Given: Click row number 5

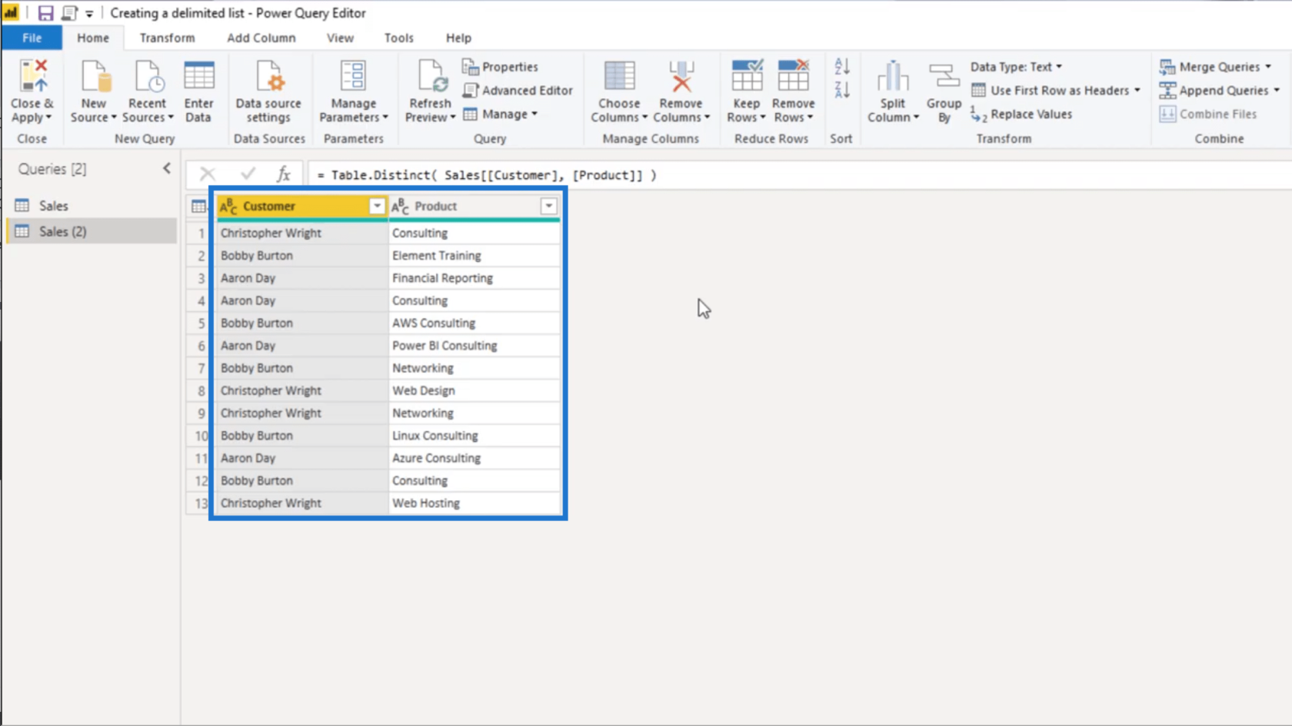Looking at the screenshot, I should click(201, 323).
